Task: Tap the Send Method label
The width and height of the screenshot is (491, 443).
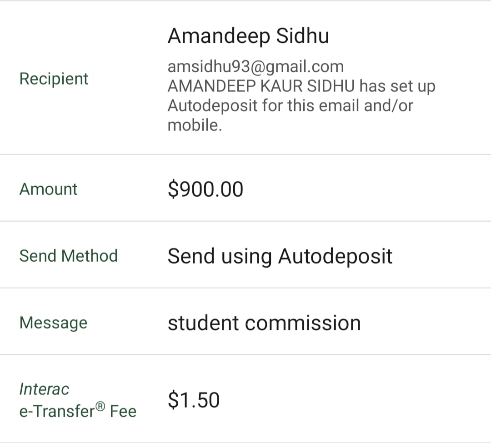Action: 69,256
